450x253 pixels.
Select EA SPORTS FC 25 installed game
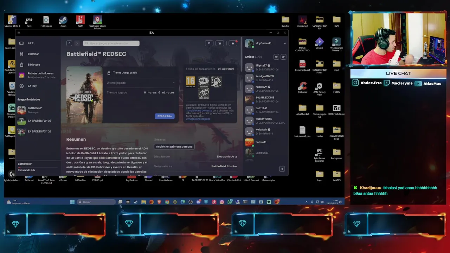coord(38,121)
